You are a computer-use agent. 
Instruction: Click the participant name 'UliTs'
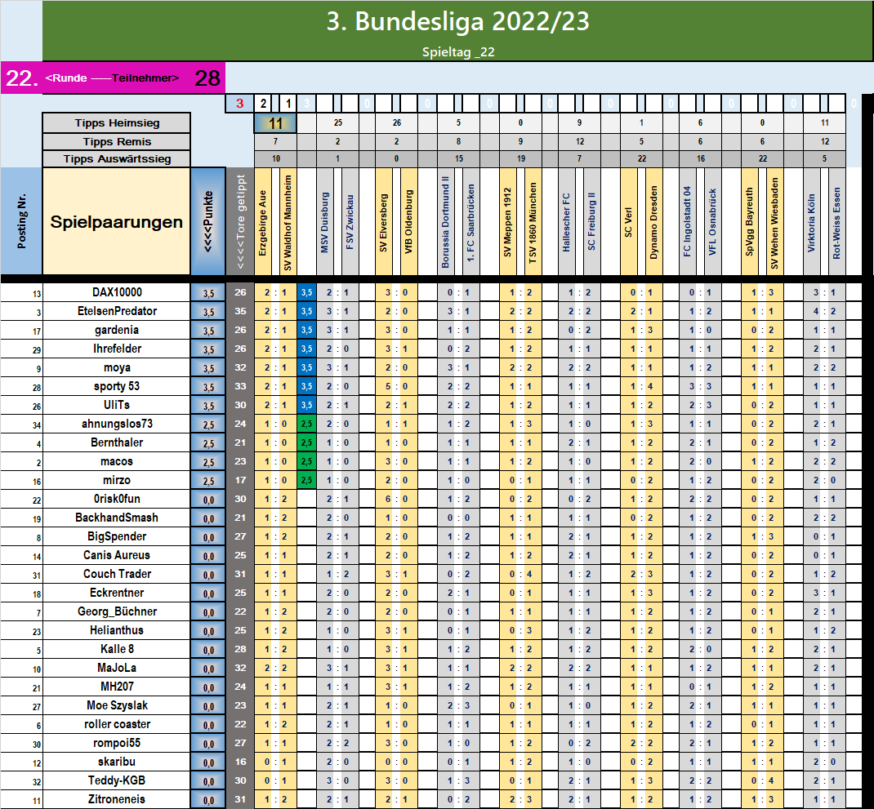pos(117,405)
